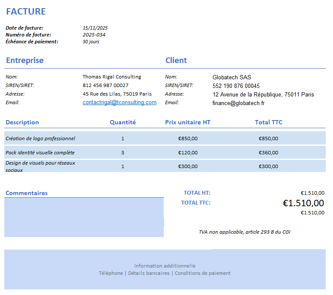This screenshot has width=333, height=295.
Task: Select the invoice number 2025-034
Action: (x=94, y=35)
